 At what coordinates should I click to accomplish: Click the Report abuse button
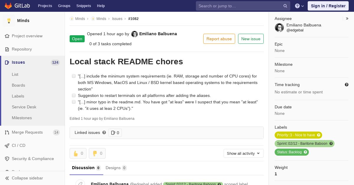tap(219, 39)
